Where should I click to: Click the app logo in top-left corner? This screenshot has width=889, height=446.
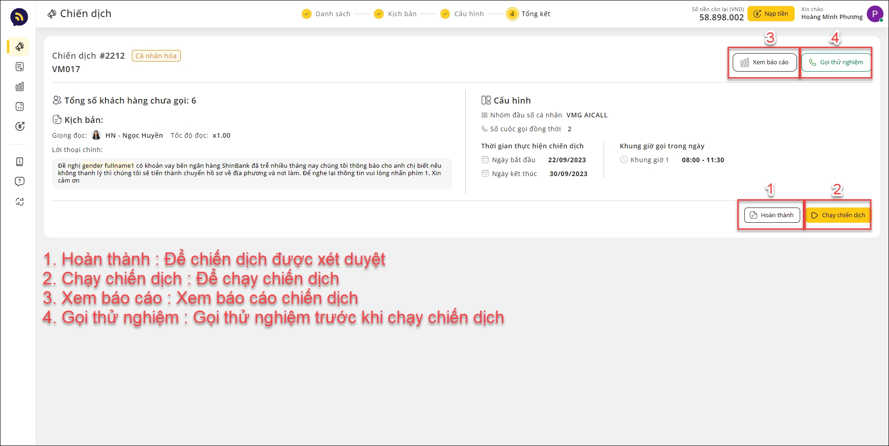[x=19, y=17]
